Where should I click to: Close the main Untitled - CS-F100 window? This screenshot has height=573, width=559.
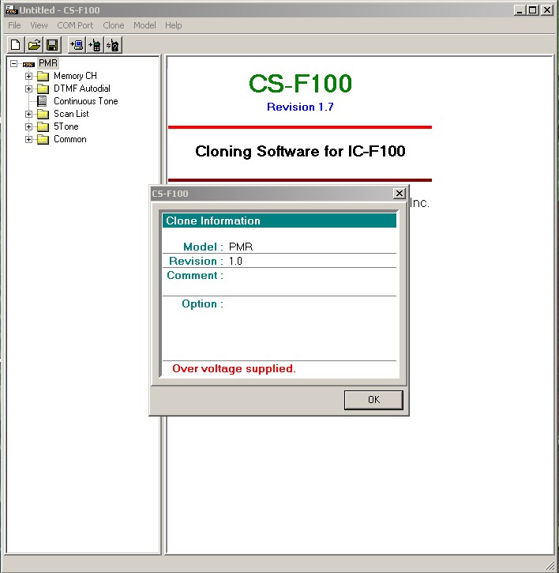tap(547, 9)
